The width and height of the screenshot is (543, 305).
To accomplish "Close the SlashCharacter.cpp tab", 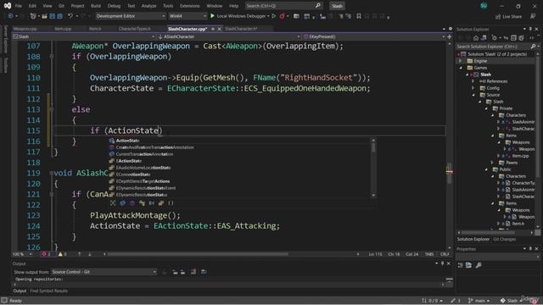I will click(x=219, y=29).
